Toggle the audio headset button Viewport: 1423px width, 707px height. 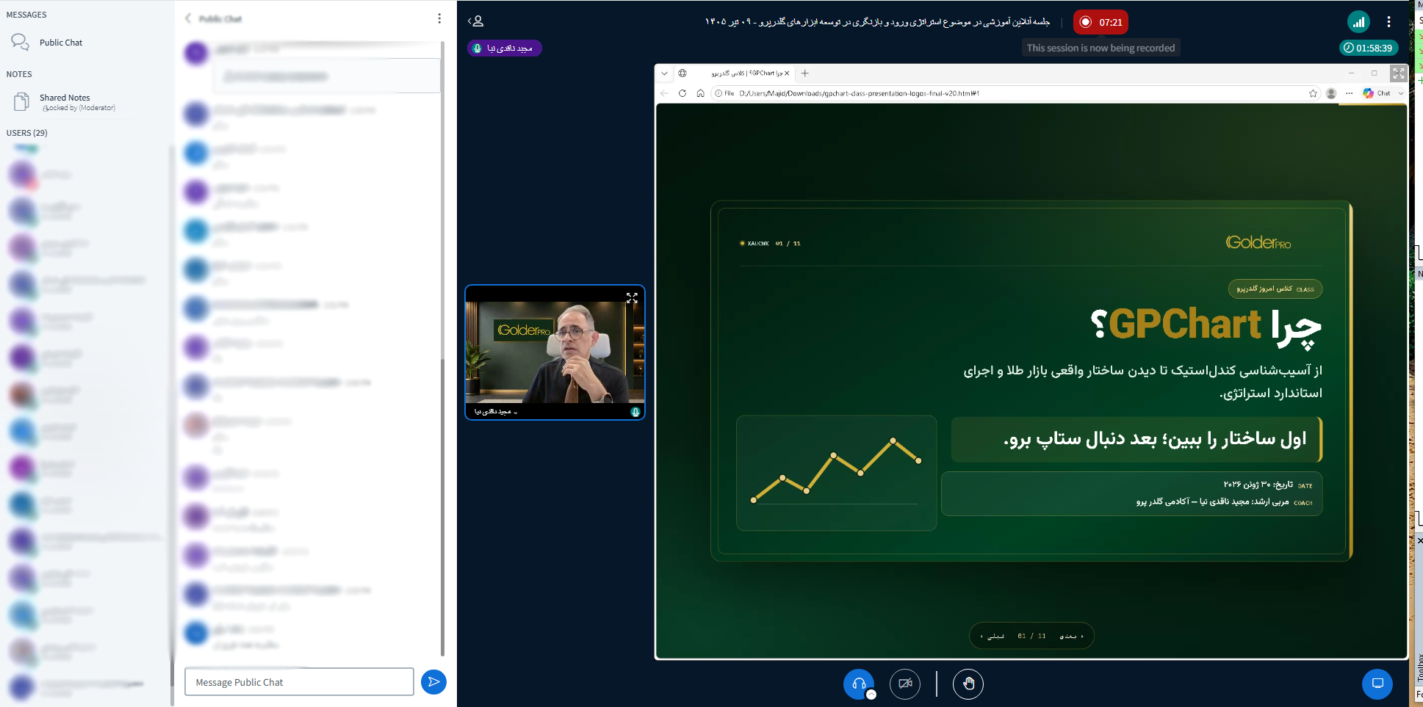click(x=859, y=684)
